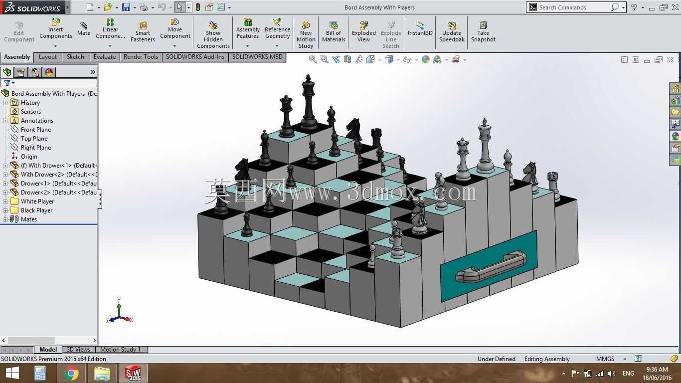Click the Exploded View tool

click(x=364, y=32)
